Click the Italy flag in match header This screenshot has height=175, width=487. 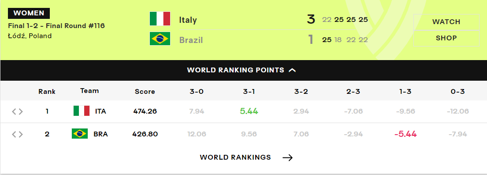[160, 18]
